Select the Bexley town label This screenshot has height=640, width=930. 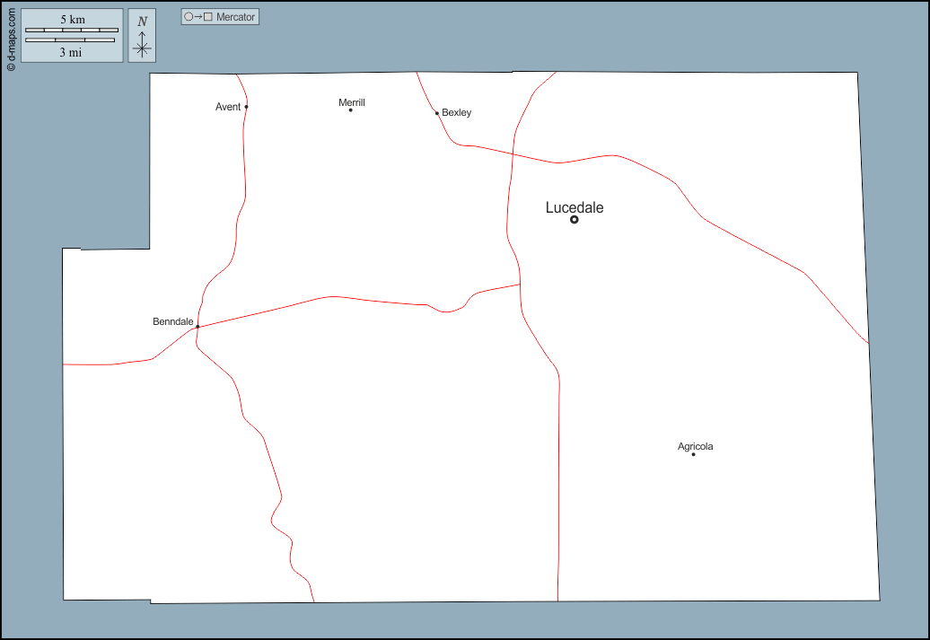(456, 113)
